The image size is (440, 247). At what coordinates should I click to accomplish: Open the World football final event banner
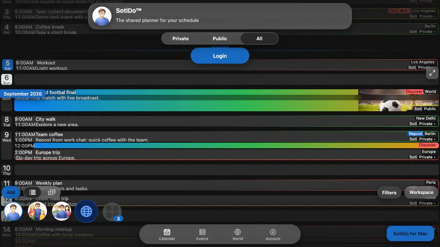click(x=226, y=100)
